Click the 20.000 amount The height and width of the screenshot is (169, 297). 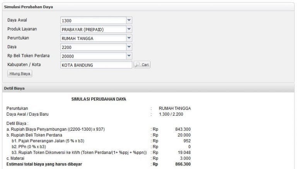pyautogui.click(x=184, y=135)
